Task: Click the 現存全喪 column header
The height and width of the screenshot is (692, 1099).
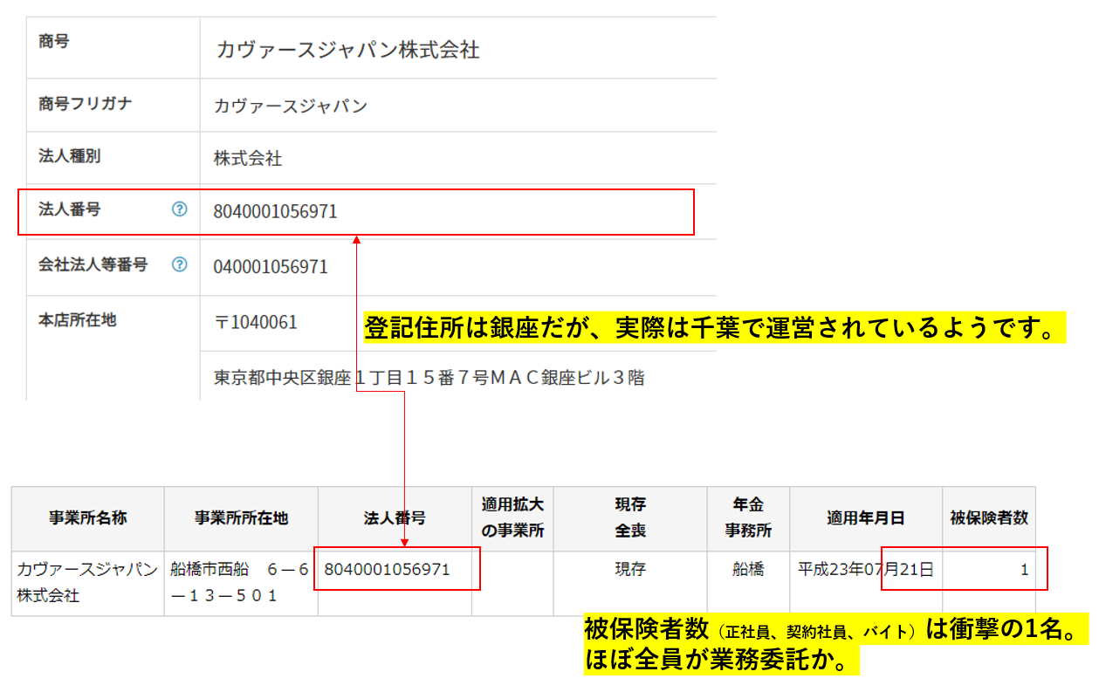Action: [x=630, y=517]
